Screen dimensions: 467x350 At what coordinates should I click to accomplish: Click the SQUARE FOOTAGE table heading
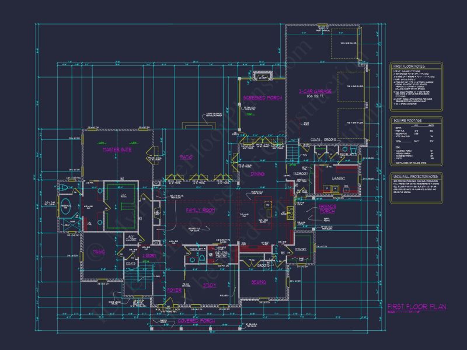(x=407, y=121)
